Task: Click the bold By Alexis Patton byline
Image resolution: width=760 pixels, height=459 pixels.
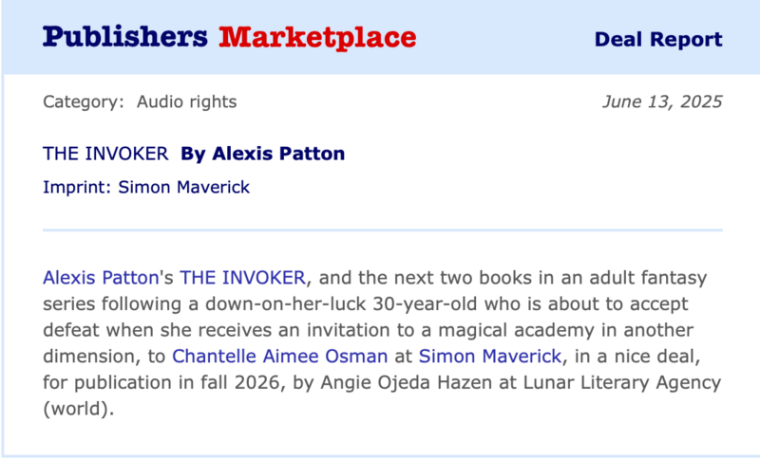Action: coord(263,154)
